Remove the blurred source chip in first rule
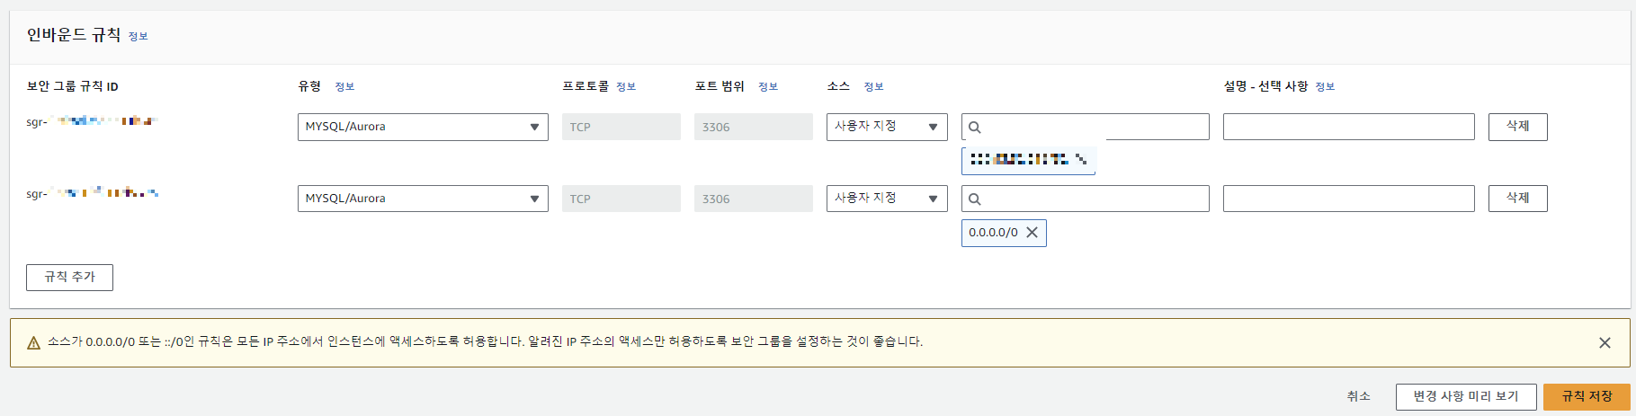 point(1081,160)
